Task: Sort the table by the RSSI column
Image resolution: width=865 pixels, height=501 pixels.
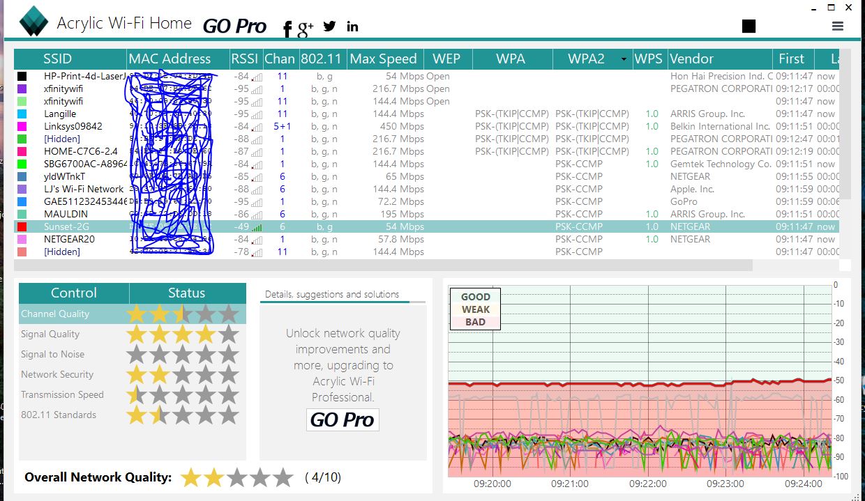Action: tap(245, 59)
